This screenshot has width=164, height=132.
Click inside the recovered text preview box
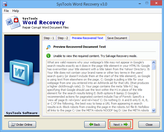tap(99, 87)
